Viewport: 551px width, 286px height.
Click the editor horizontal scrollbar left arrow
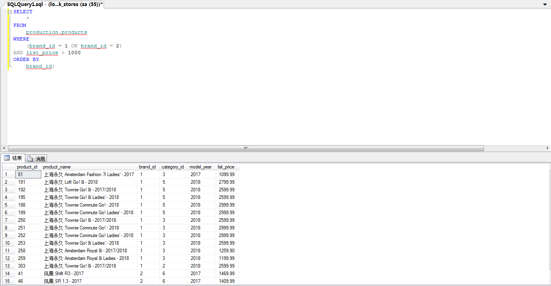click(x=4, y=148)
